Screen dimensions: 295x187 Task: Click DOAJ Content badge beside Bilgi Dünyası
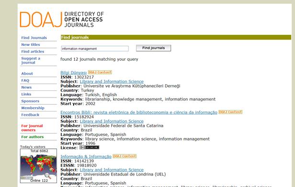pos(100,72)
